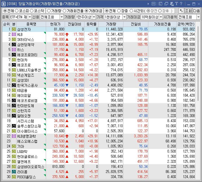Open the 거래대금 10억원이상 dropdown
202x182 pixels.
click(x=161, y=17)
